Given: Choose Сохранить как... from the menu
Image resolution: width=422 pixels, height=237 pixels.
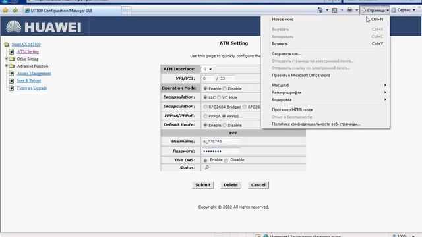Looking at the screenshot, I should point(326,54).
